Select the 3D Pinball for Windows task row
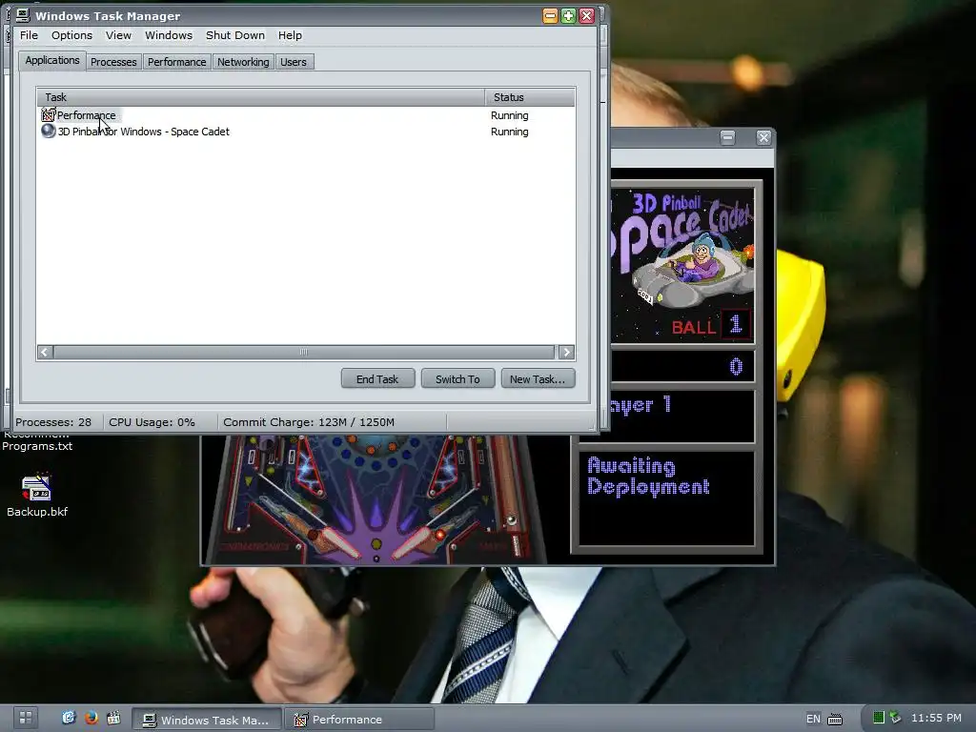976x732 pixels. click(306, 132)
